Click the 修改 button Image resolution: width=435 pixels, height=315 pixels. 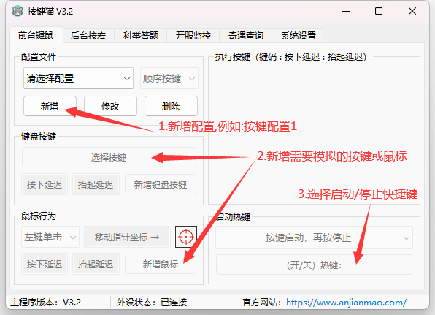coord(110,106)
